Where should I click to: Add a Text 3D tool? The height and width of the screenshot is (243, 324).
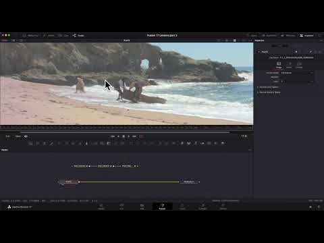[195, 143]
